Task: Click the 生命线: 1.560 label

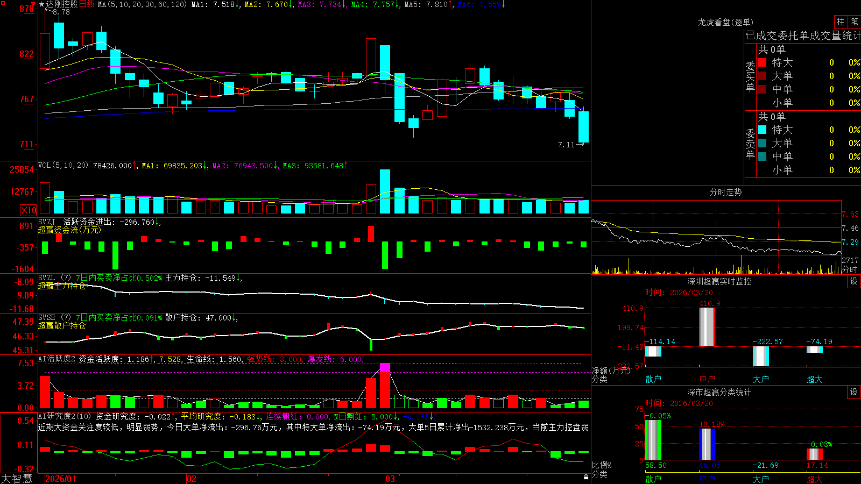Action: point(214,359)
